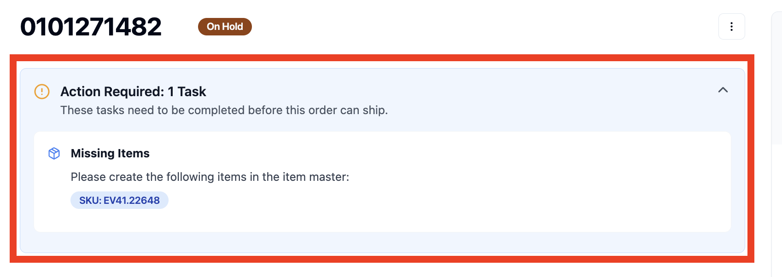Click the right-side panel edge
Viewport: 782px width, 277px height.
click(x=776, y=138)
